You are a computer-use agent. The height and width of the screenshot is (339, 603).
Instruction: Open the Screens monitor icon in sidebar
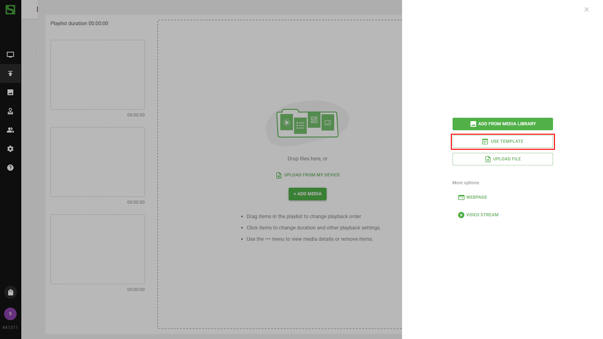pos(10,55)
